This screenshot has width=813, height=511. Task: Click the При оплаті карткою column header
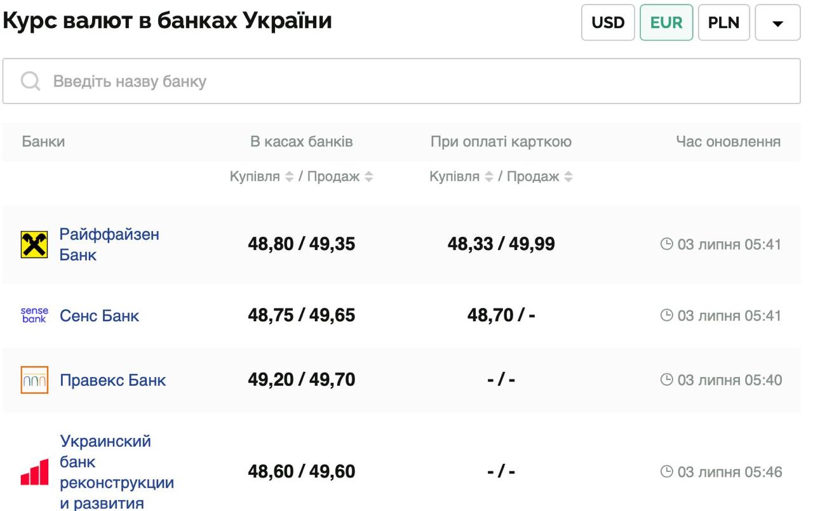pyautogui.click(x=502, y=141)
